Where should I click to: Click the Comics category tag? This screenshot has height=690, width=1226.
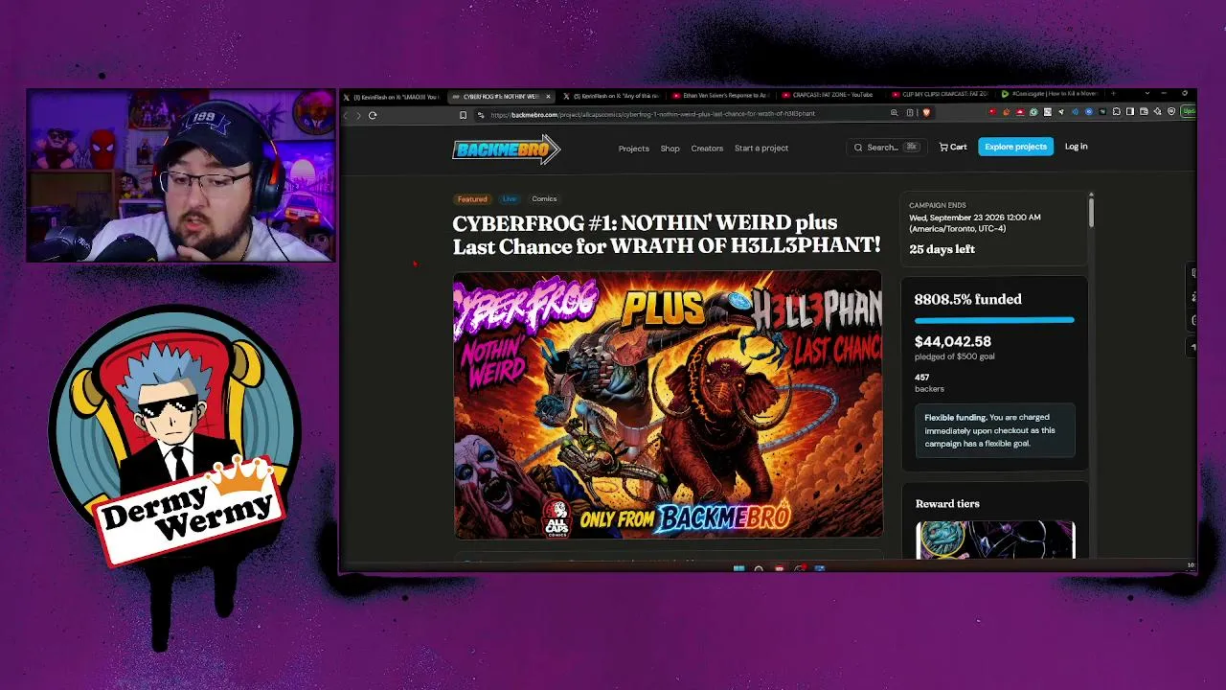pyautogui.click(x=544, y=199)
